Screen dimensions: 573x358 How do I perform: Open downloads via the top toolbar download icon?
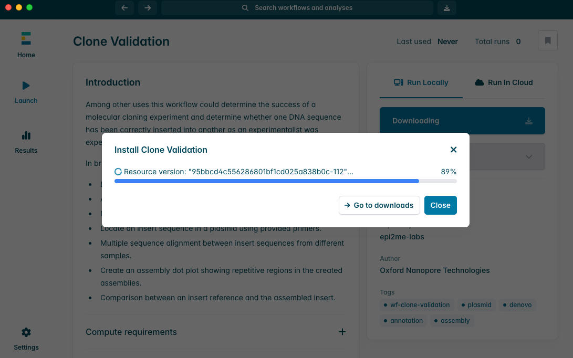click(447, 8)
